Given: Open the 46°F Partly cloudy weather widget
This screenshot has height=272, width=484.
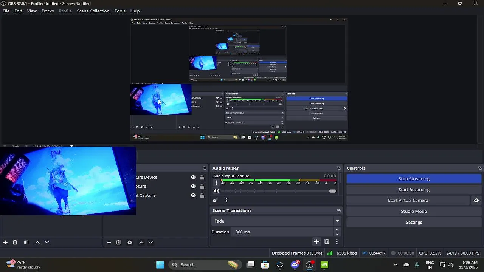Looking at the screenshot, I should pos(23,265).
